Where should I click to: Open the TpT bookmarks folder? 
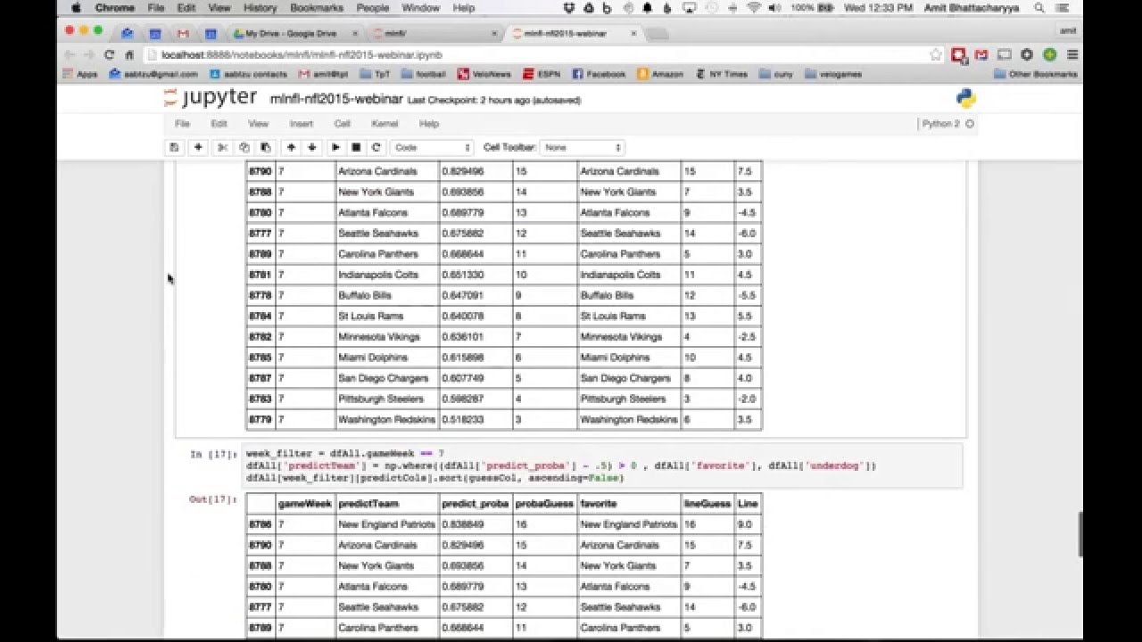[375, 74]
